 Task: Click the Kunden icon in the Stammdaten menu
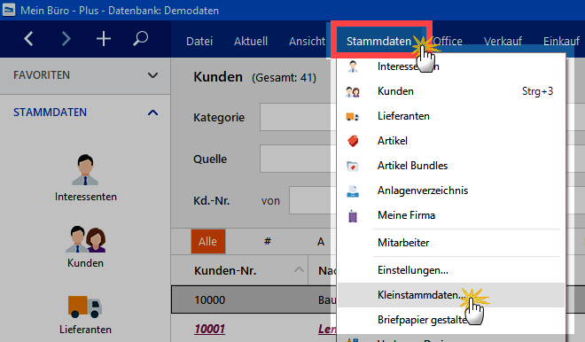[x=353, y=92]
